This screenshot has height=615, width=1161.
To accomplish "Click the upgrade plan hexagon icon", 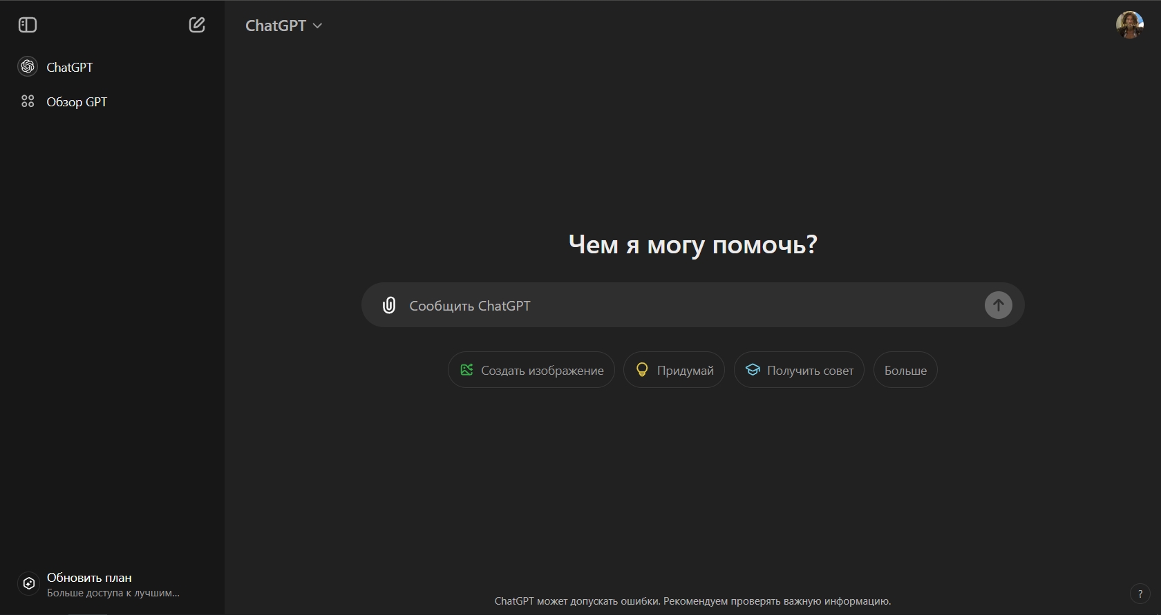I will pos(28,584).
